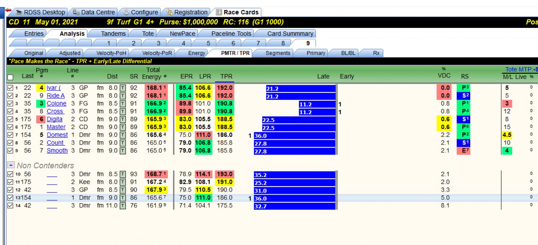
Task: Click the gear icon on Configure tab
Action: click(x=126, y=12)
